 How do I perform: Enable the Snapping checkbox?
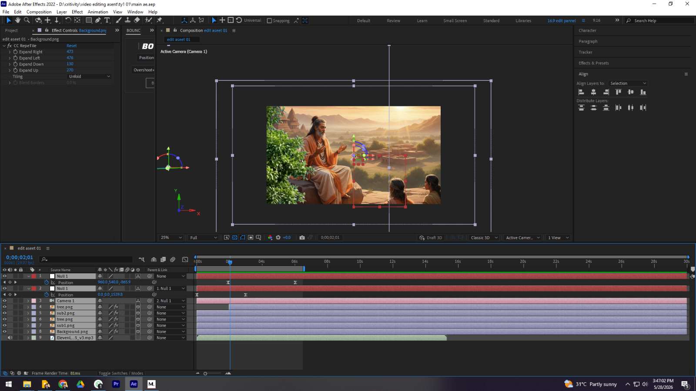(x=269, y=20)
